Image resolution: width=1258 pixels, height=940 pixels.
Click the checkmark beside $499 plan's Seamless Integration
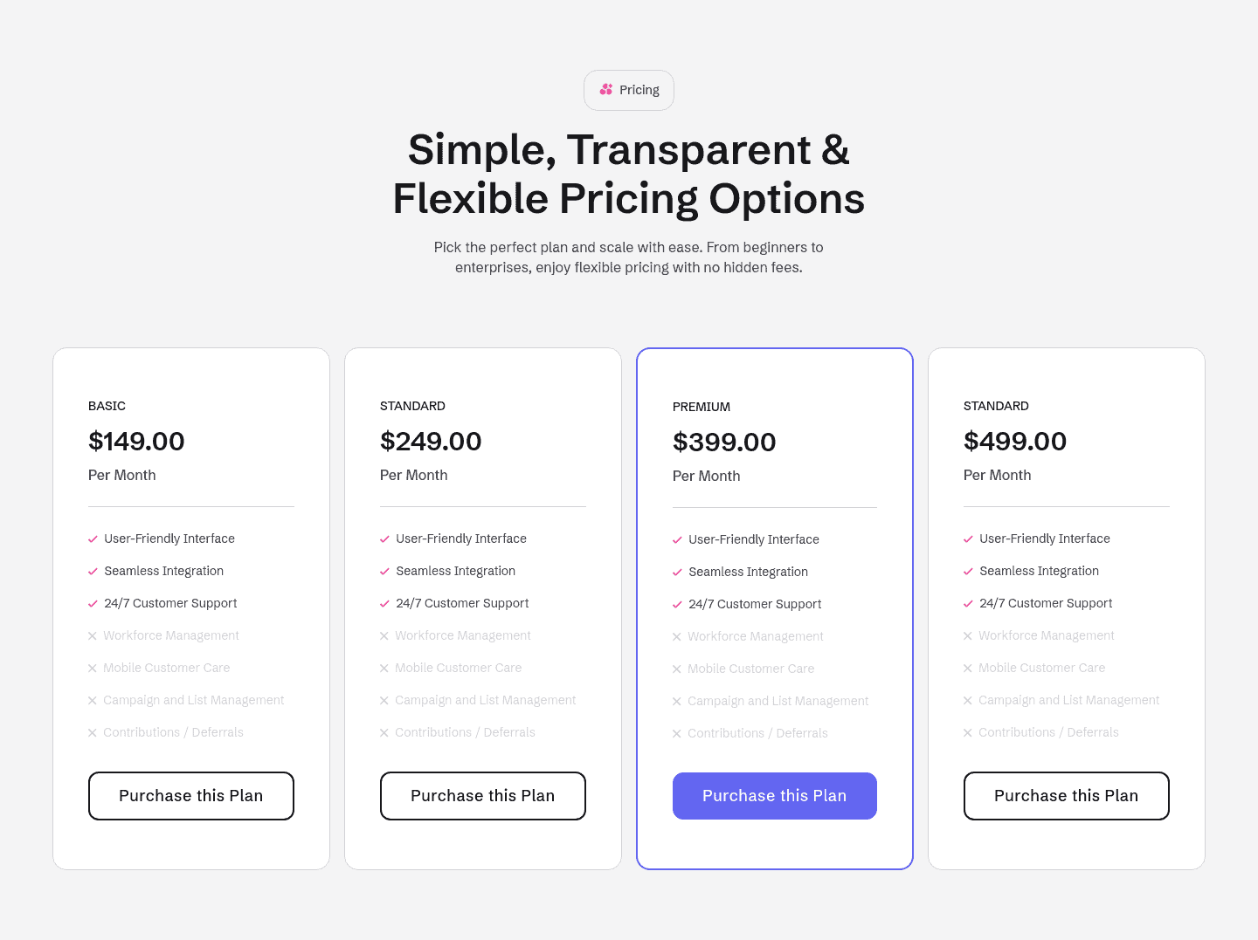968,571
